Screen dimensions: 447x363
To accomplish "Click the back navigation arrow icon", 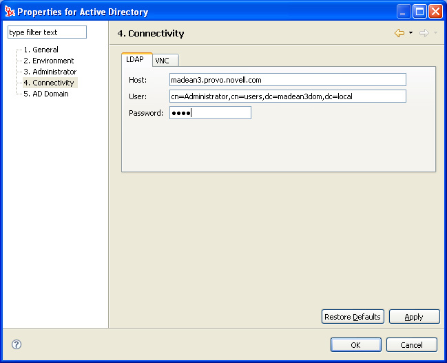I will [399, 33].
